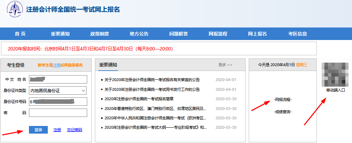The height and width of the screenshot is (143, 352).
Task: Open 问题解答 navigation item
Action: (x=178, y=34)
